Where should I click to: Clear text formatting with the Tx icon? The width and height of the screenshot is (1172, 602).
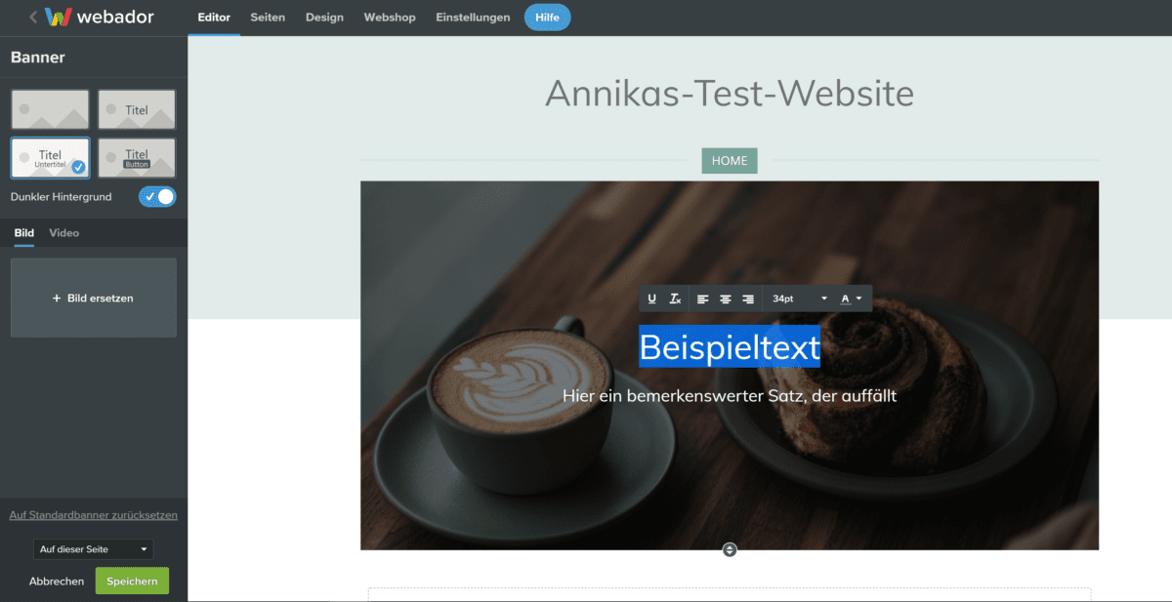point(675,299)
